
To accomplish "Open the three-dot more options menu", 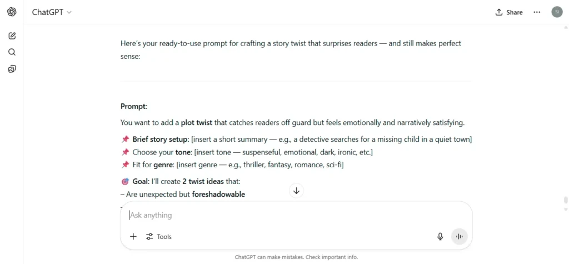I will (537, 12).
